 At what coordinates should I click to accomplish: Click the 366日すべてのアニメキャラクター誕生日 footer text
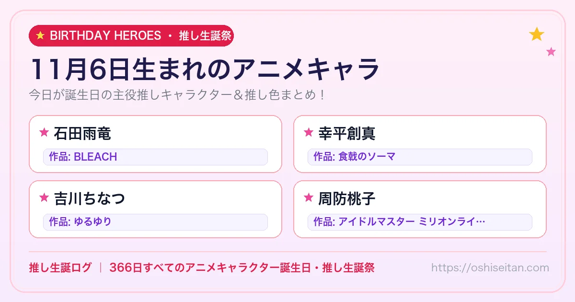tap(209, 267)
